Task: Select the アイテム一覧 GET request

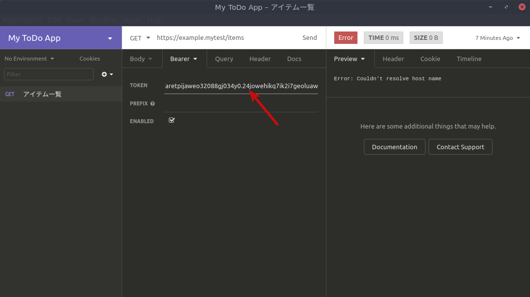Action: coord(42,94)
